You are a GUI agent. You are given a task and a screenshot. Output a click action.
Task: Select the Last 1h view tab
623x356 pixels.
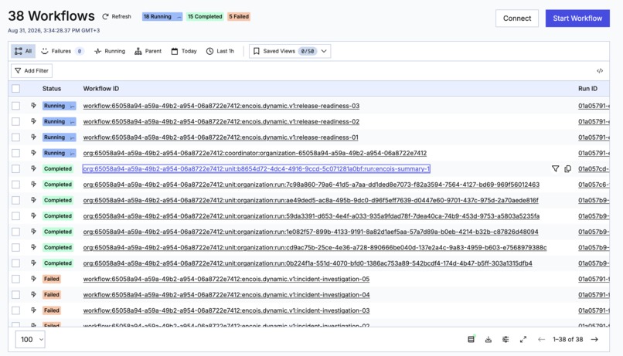pyautogui.click(x=220, y=51)
